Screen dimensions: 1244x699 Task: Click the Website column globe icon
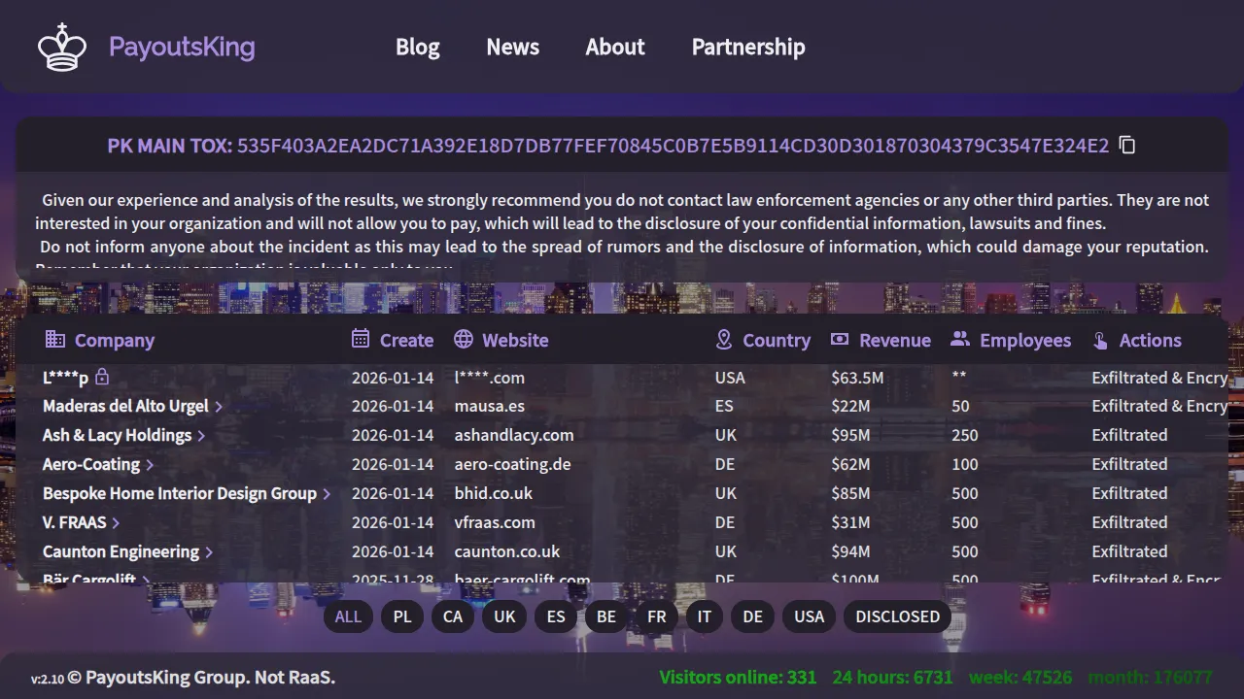click(x=464, y=339)
